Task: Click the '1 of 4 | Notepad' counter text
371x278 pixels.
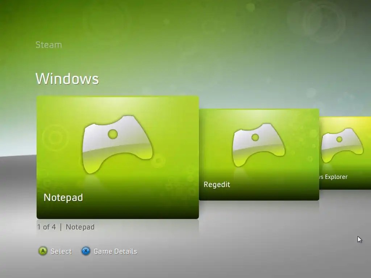Action: [66, 227]
